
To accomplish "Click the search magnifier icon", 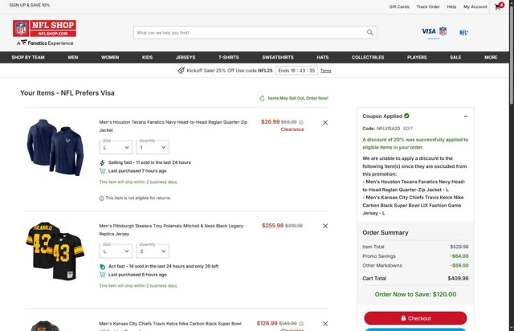I will tap(369, 32).
